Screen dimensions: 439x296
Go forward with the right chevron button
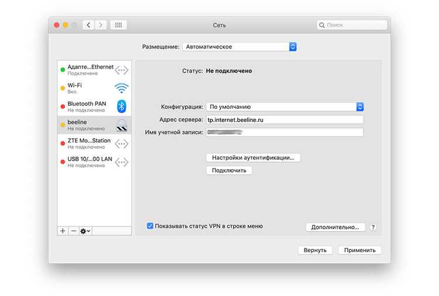101,25
